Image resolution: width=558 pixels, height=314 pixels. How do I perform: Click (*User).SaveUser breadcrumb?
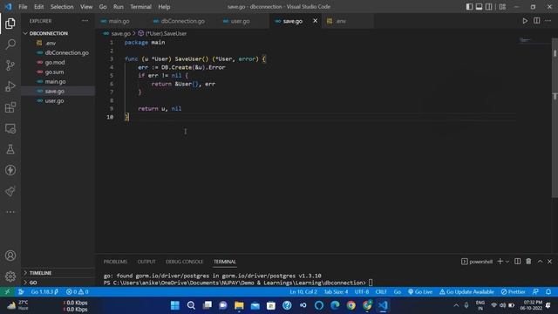(162, 33)
